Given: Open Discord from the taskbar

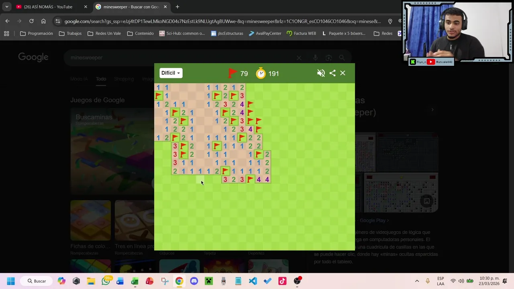Looking at the screenshot, I should point(194,281).
